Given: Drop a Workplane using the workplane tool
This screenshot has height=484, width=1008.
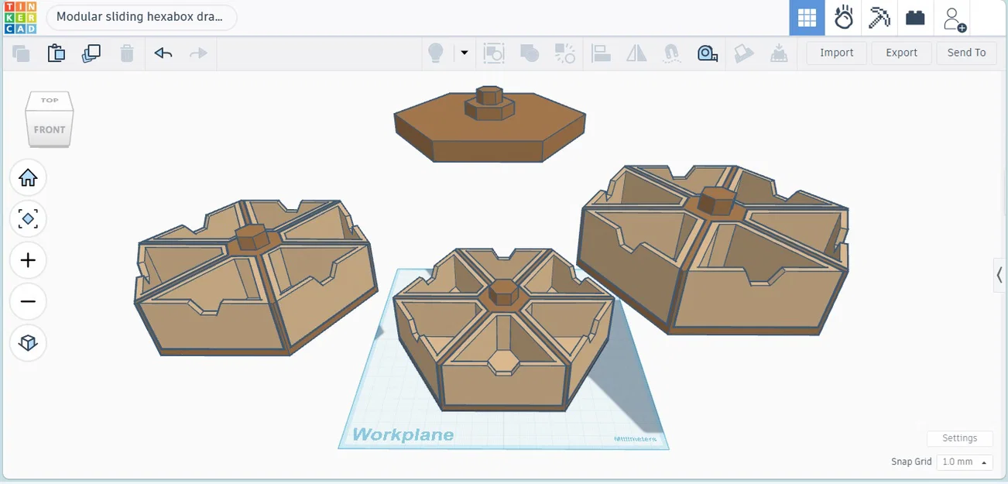Looking at the screenshot, I should 779,53.
